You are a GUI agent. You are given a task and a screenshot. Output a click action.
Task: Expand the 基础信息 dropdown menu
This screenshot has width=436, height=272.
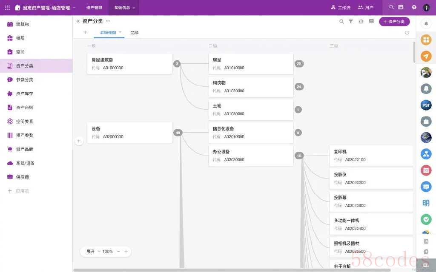click(124, 8)
